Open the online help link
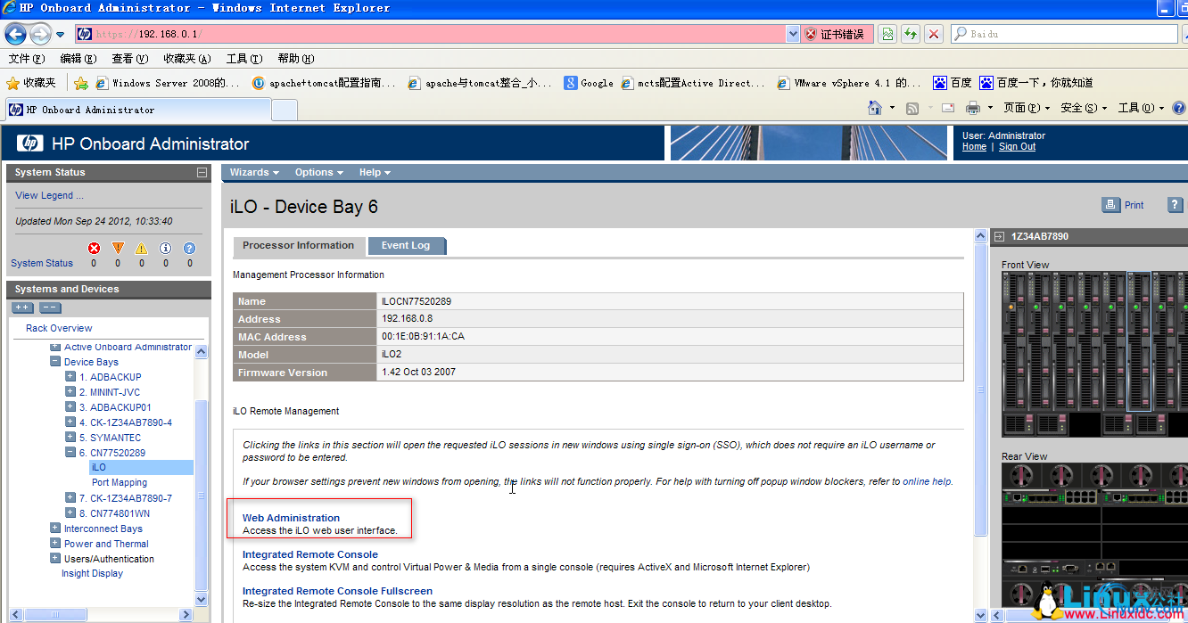Viewport: 1188px width, 623px height. point(927,482)
